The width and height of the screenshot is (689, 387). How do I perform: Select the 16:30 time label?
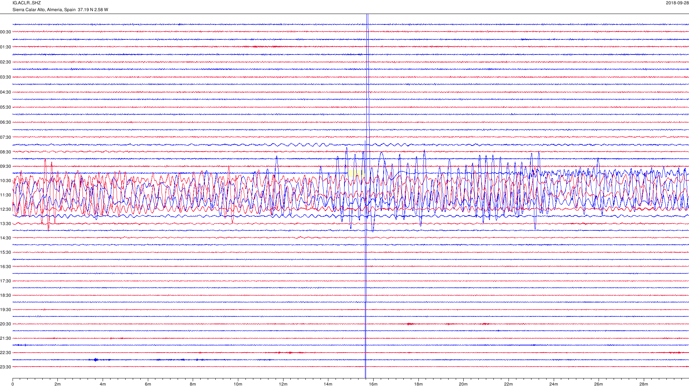[x=5, y=267]
